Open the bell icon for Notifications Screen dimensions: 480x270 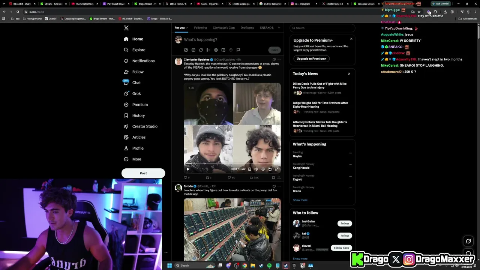(x=126, y=61)
